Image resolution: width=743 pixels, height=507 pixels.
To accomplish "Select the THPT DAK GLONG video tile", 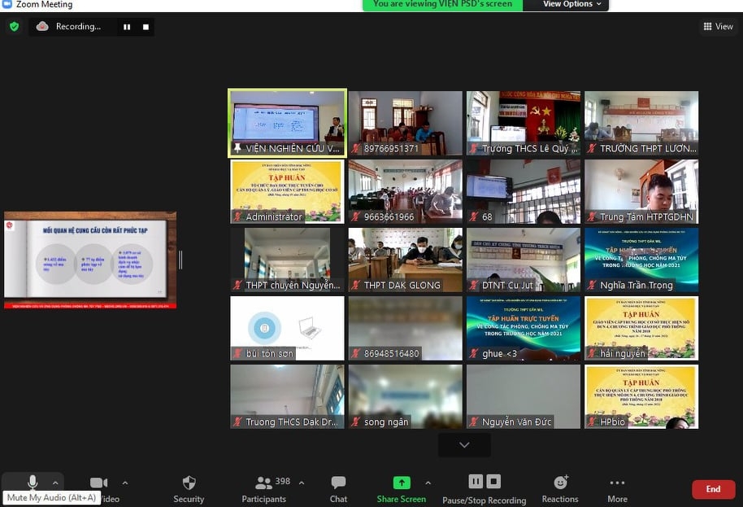I will [x=406, y=260].
